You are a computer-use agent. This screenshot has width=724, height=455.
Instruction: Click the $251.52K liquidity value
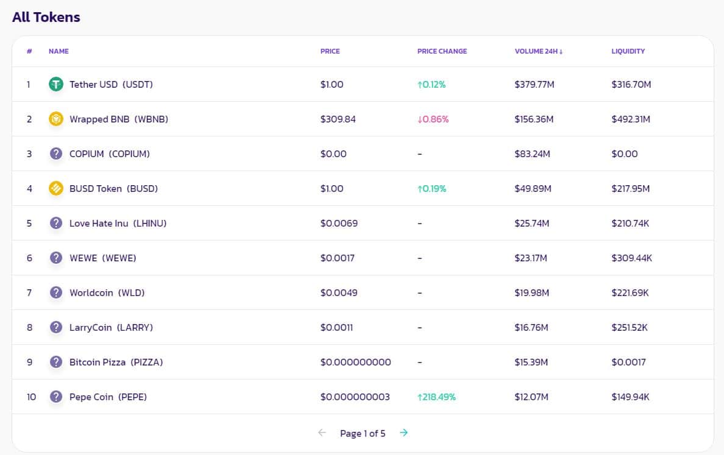pyautogui.click(x=630, y=327)
